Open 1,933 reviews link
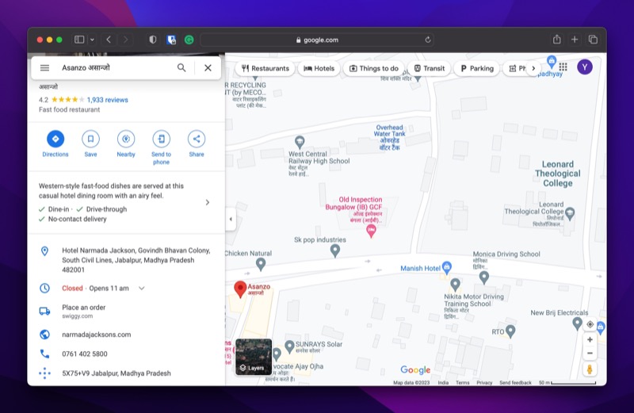 pos(107,100)
